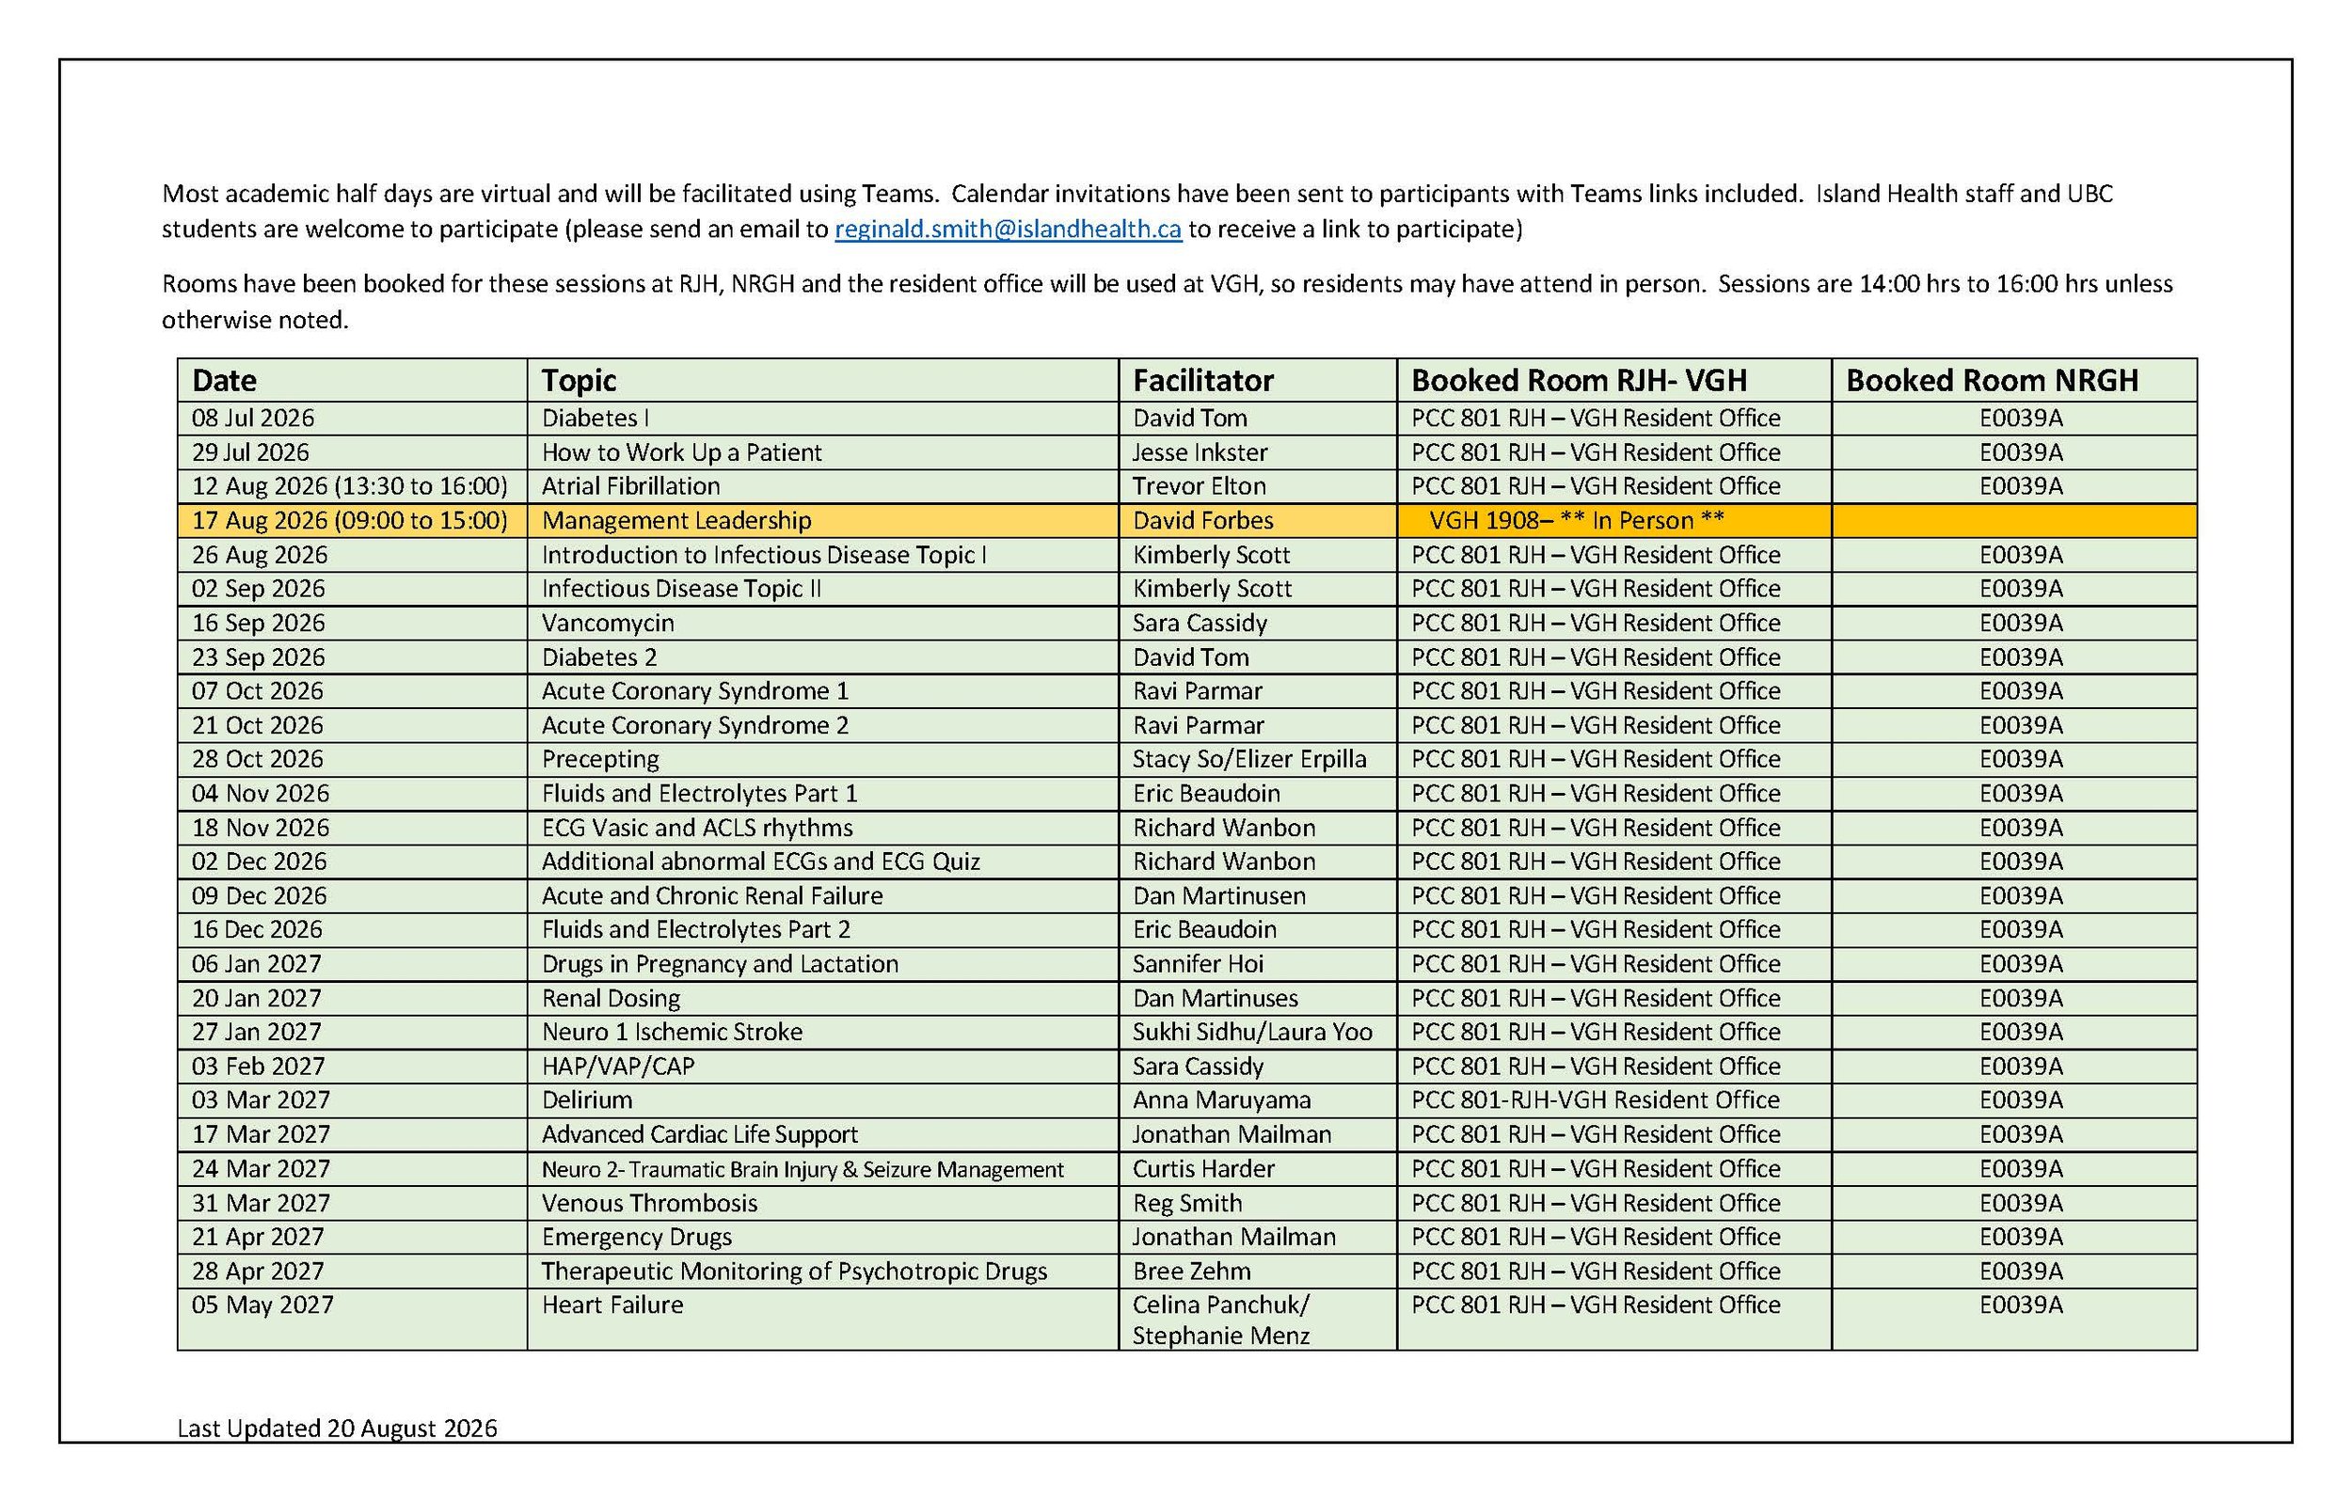Select the Anna Maruyama facilitator cell

click(1257, 1100)
